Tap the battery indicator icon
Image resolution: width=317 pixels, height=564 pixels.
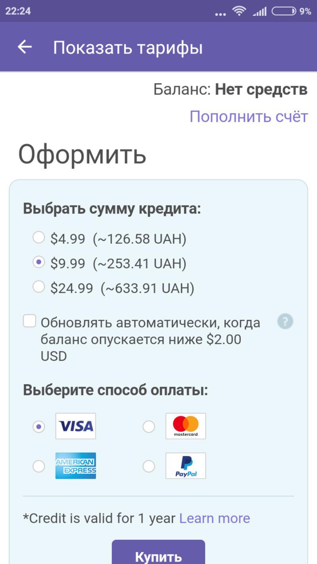pos(284,11)
